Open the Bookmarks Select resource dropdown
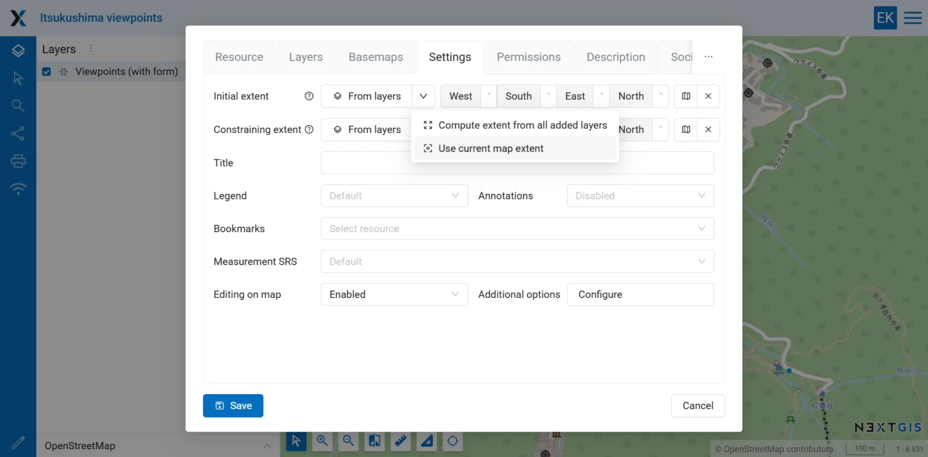The width and height of the screenshot is (928, 457). coord(517,228)
